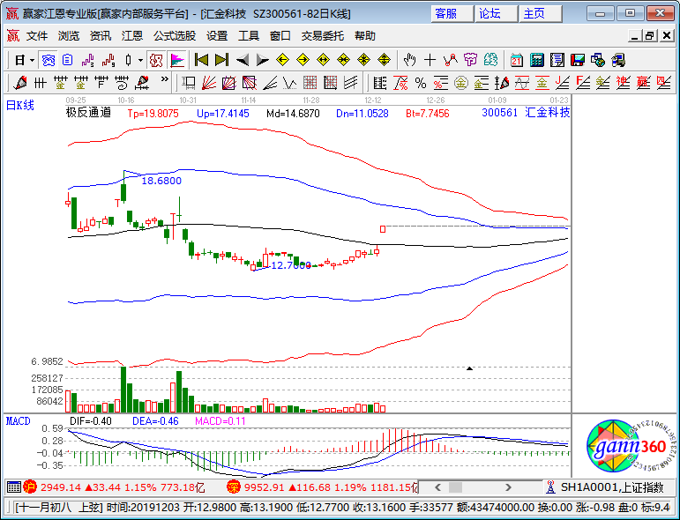The width and height of the screenshot is (680, 520).
Task: Click the SH1A0001,上证指数 status label
Action: pos(612,487)
